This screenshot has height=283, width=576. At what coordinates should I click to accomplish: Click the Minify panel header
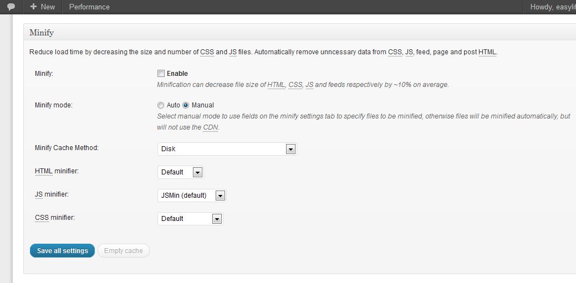(300, 32)
